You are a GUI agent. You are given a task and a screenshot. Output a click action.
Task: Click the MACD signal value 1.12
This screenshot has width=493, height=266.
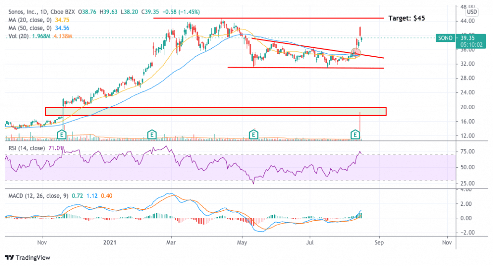pos(92,196)
